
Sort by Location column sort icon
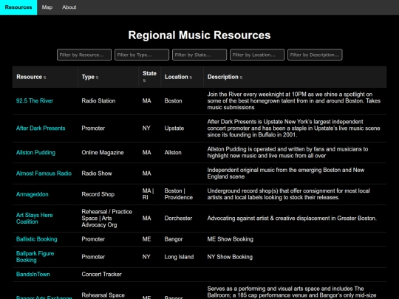pos(191,78)
